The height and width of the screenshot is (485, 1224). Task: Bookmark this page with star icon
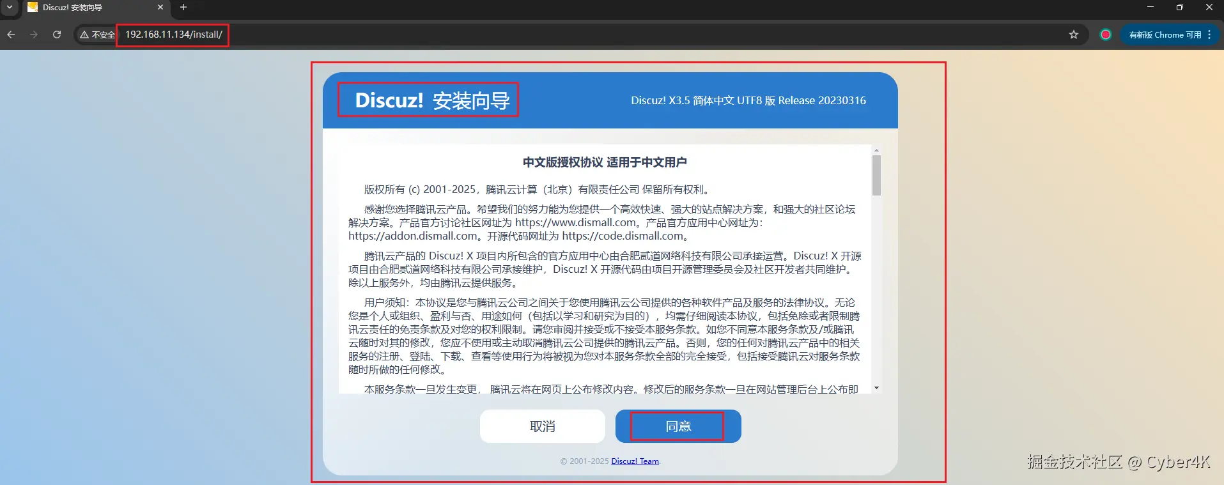[1074, 35]
